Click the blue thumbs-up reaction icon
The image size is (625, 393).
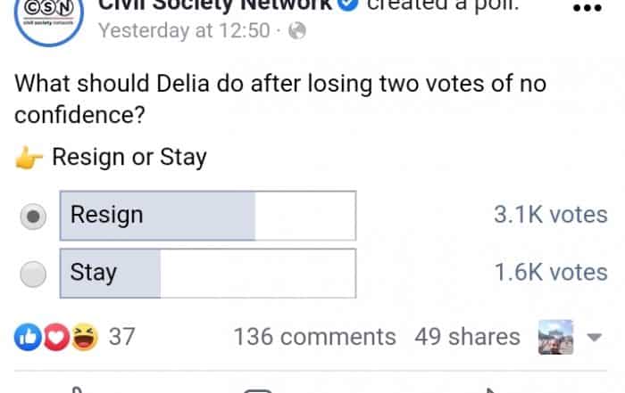point(26,336)
